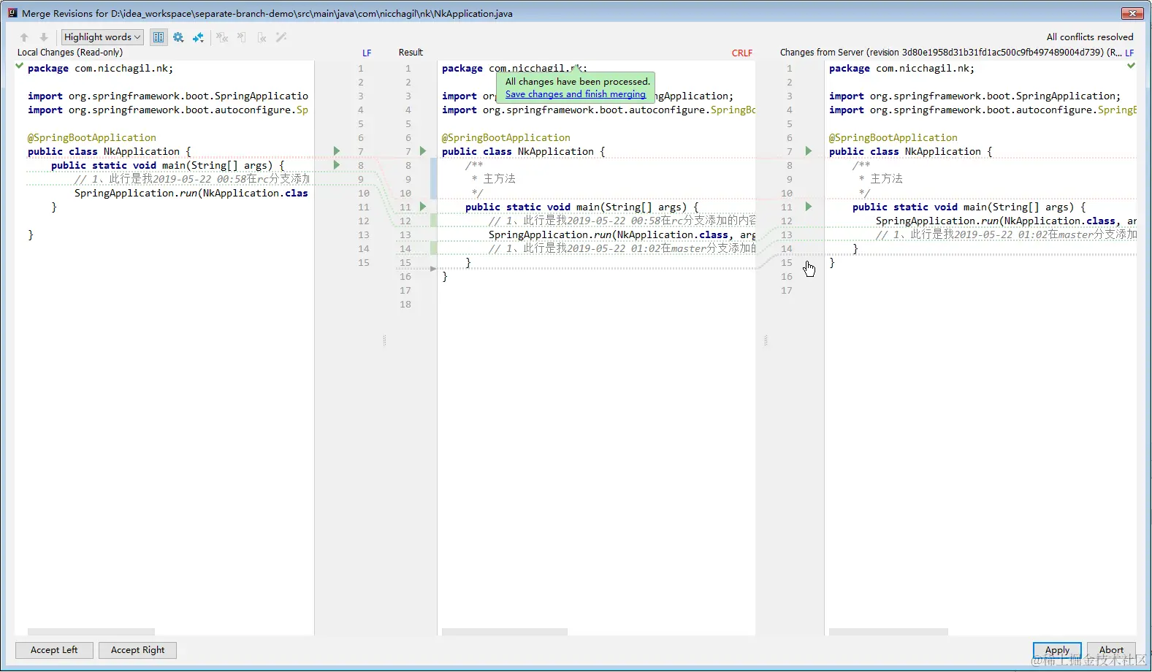Image resolution: width=1152 pixels, height=672 pixels.
Task: Click green arrow at left pane line 7
Action: tap(337, 151)
